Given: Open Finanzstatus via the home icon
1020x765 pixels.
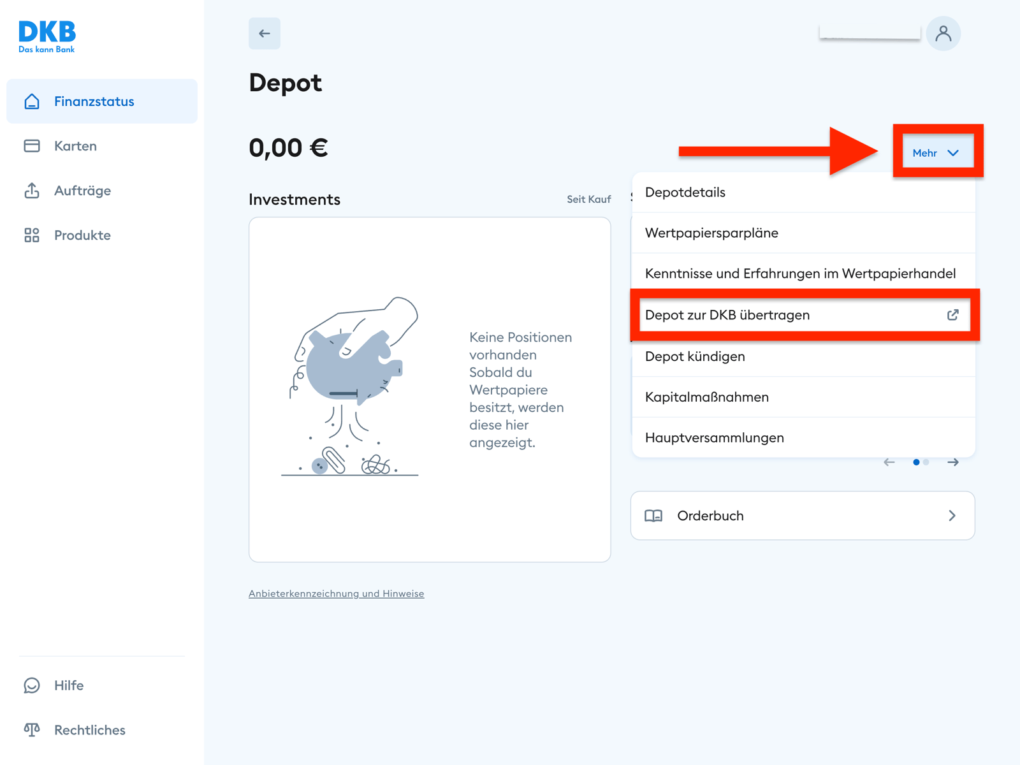Looking at the screenshot, I should (31, 101).
